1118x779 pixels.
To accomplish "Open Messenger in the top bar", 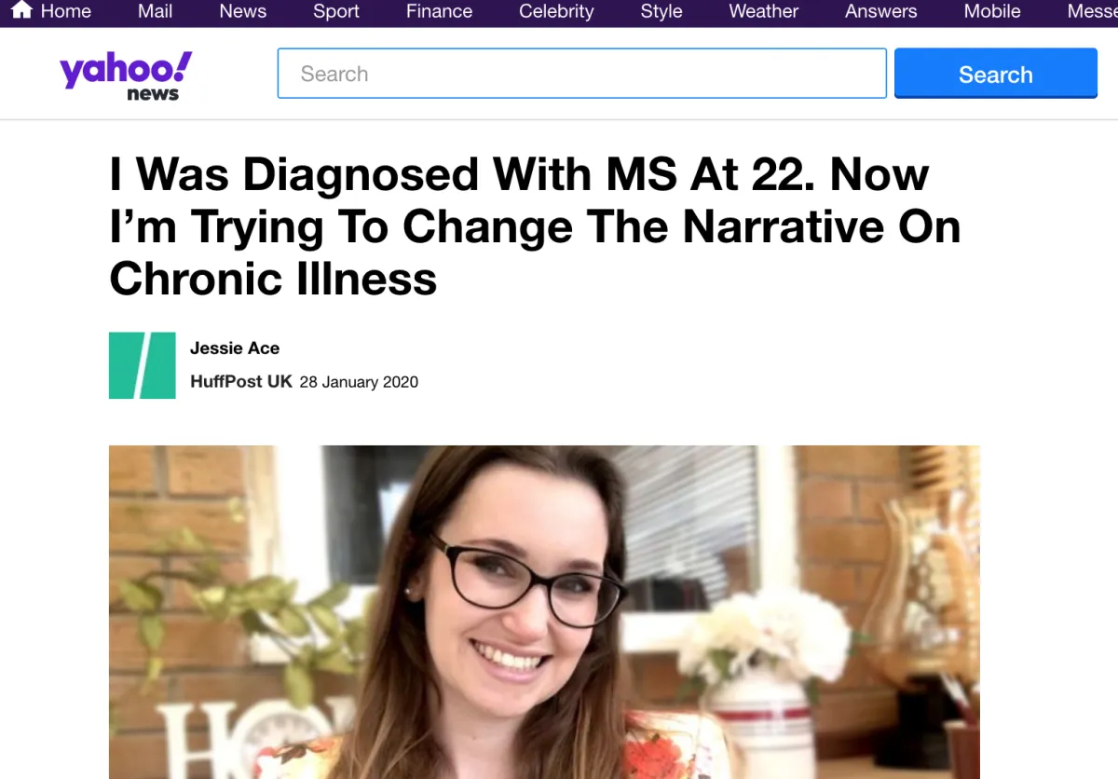I will click(x=1093, y=11).
